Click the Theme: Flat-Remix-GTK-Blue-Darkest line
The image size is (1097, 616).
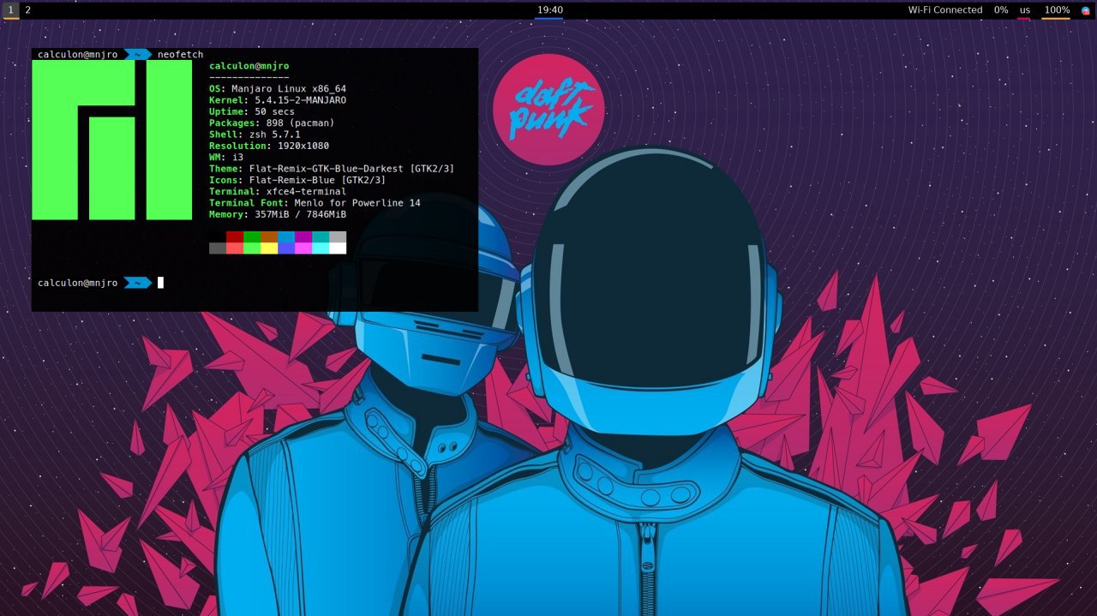click(332, 169)
